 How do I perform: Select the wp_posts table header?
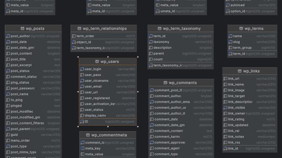click(x=33, y=28)
